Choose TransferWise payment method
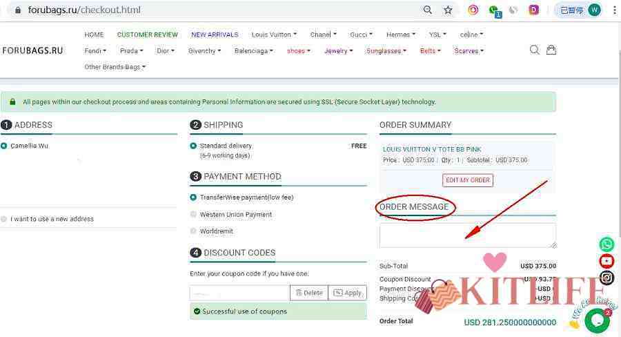 click(x=193, y=198)
